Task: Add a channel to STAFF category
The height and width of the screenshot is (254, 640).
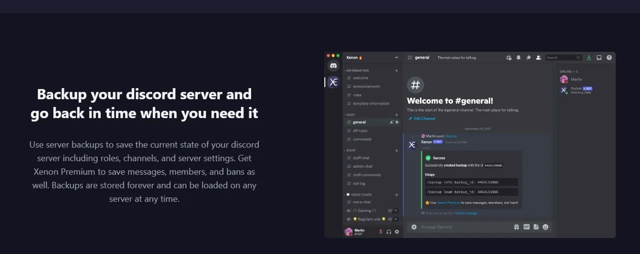Action: click(397, 150)
